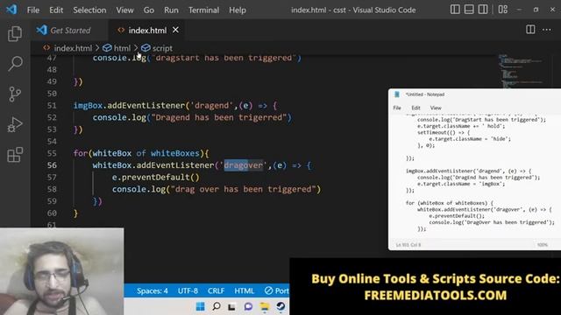
Task: Open the Extensions view
Action: pyautogui.click(x=15, y=155)
